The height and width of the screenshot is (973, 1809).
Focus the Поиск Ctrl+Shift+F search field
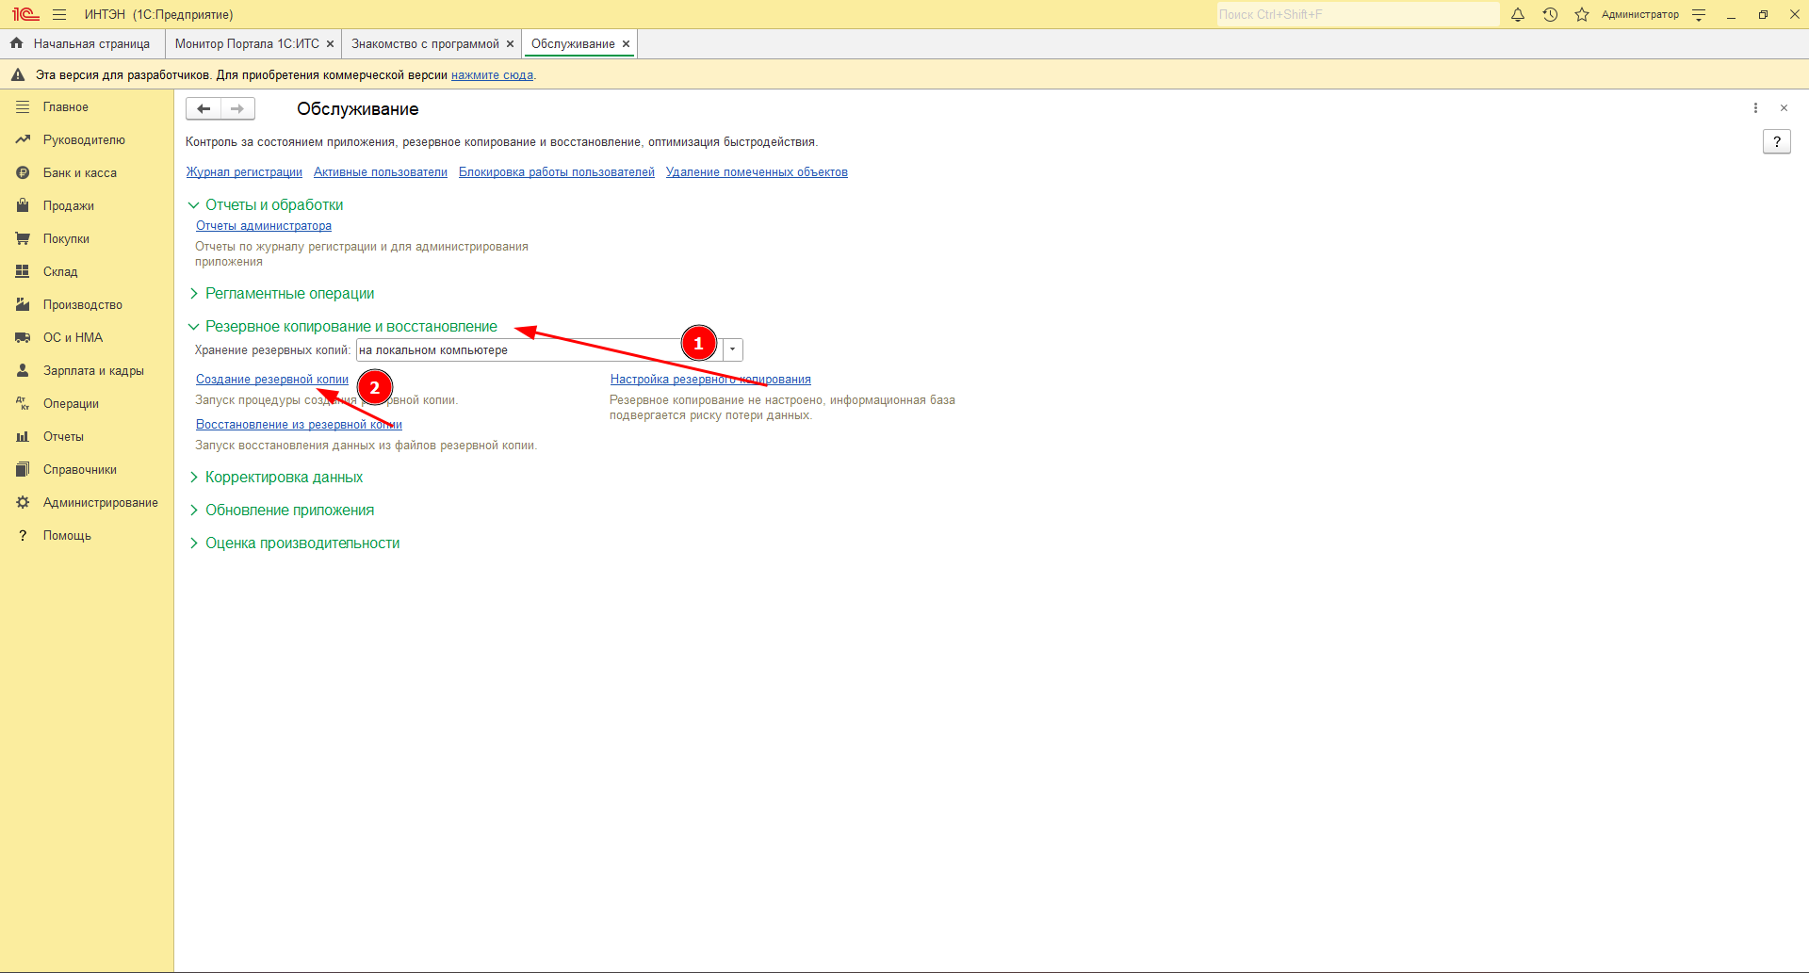pos(1358,14)
